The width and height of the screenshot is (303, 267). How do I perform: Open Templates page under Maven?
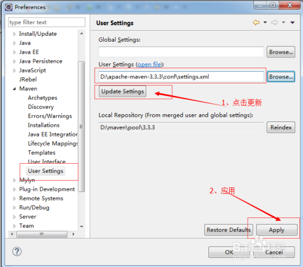(x=42, y=153)
